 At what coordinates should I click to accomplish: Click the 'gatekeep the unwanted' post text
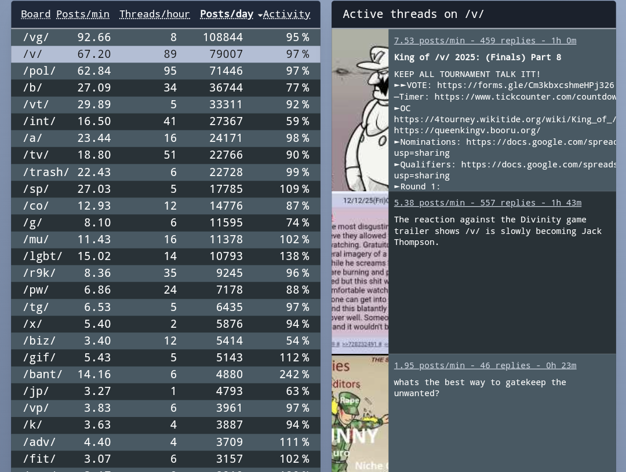pos(480,388)
